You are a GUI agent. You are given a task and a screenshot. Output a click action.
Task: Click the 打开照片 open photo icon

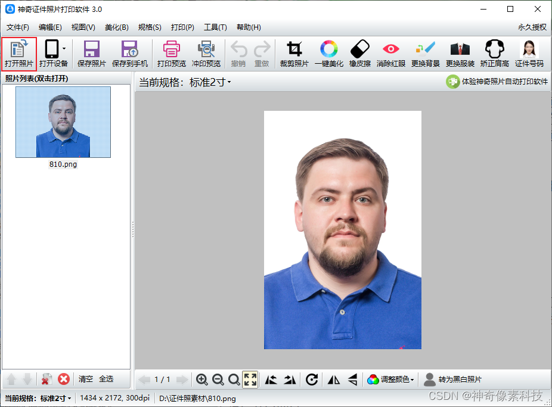(18, 54)
